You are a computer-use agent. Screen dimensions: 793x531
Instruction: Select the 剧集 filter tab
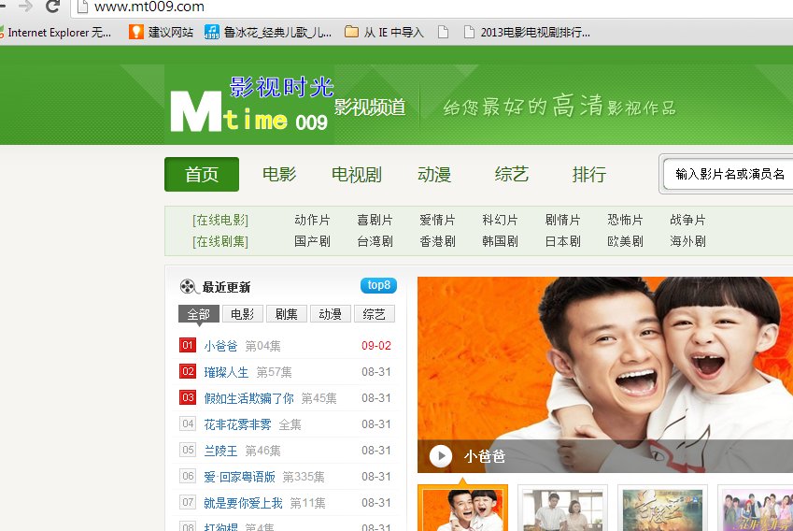[286, 314]
